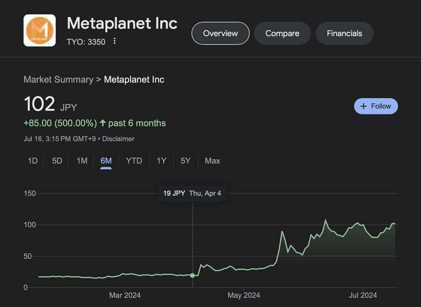Screen dimensions: 421x307
Task: Select the 5D chart range tab
Action: [x=57, y=160]
